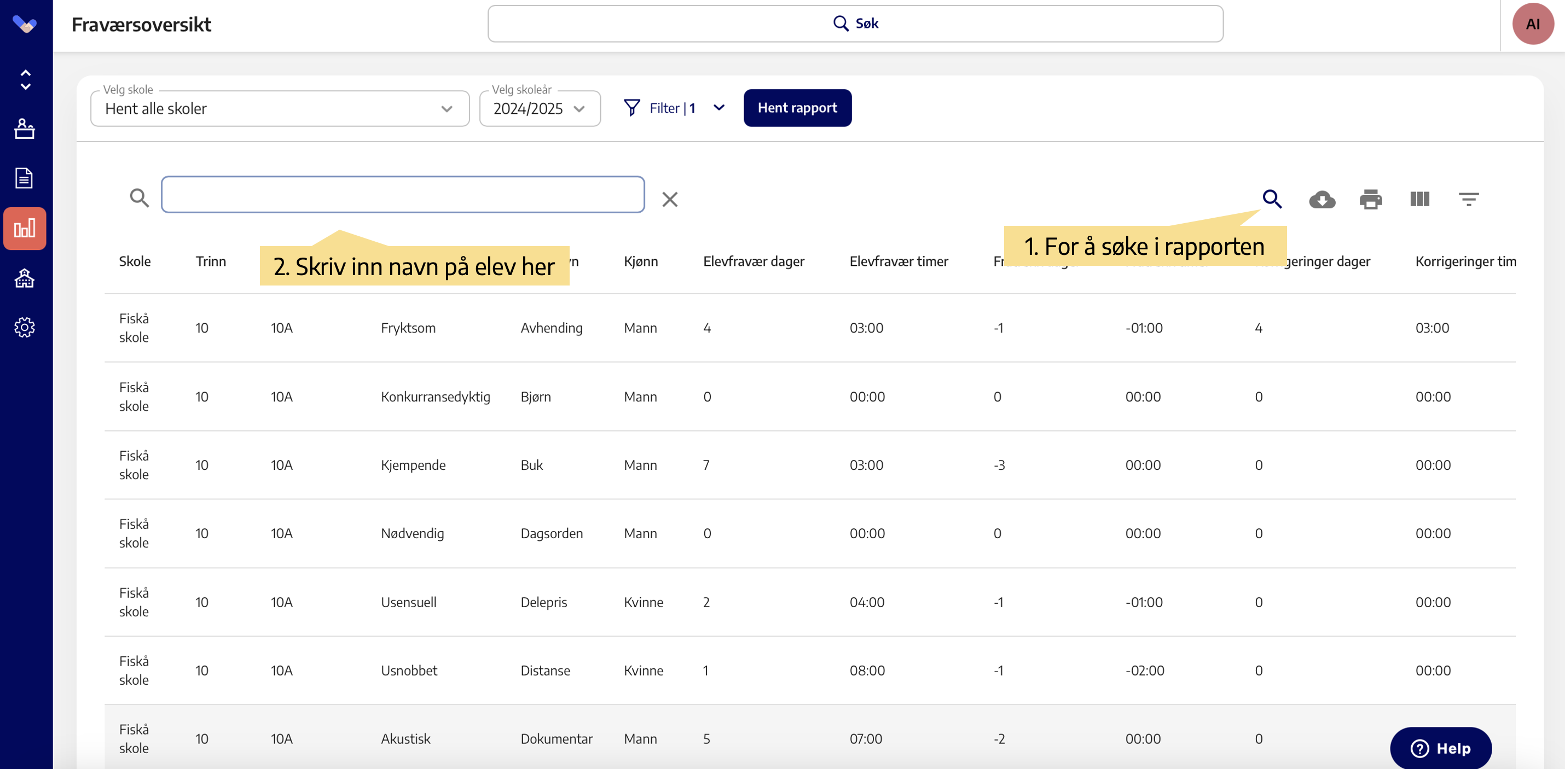Click the person desk sidebar icon

tap(24, 129)
